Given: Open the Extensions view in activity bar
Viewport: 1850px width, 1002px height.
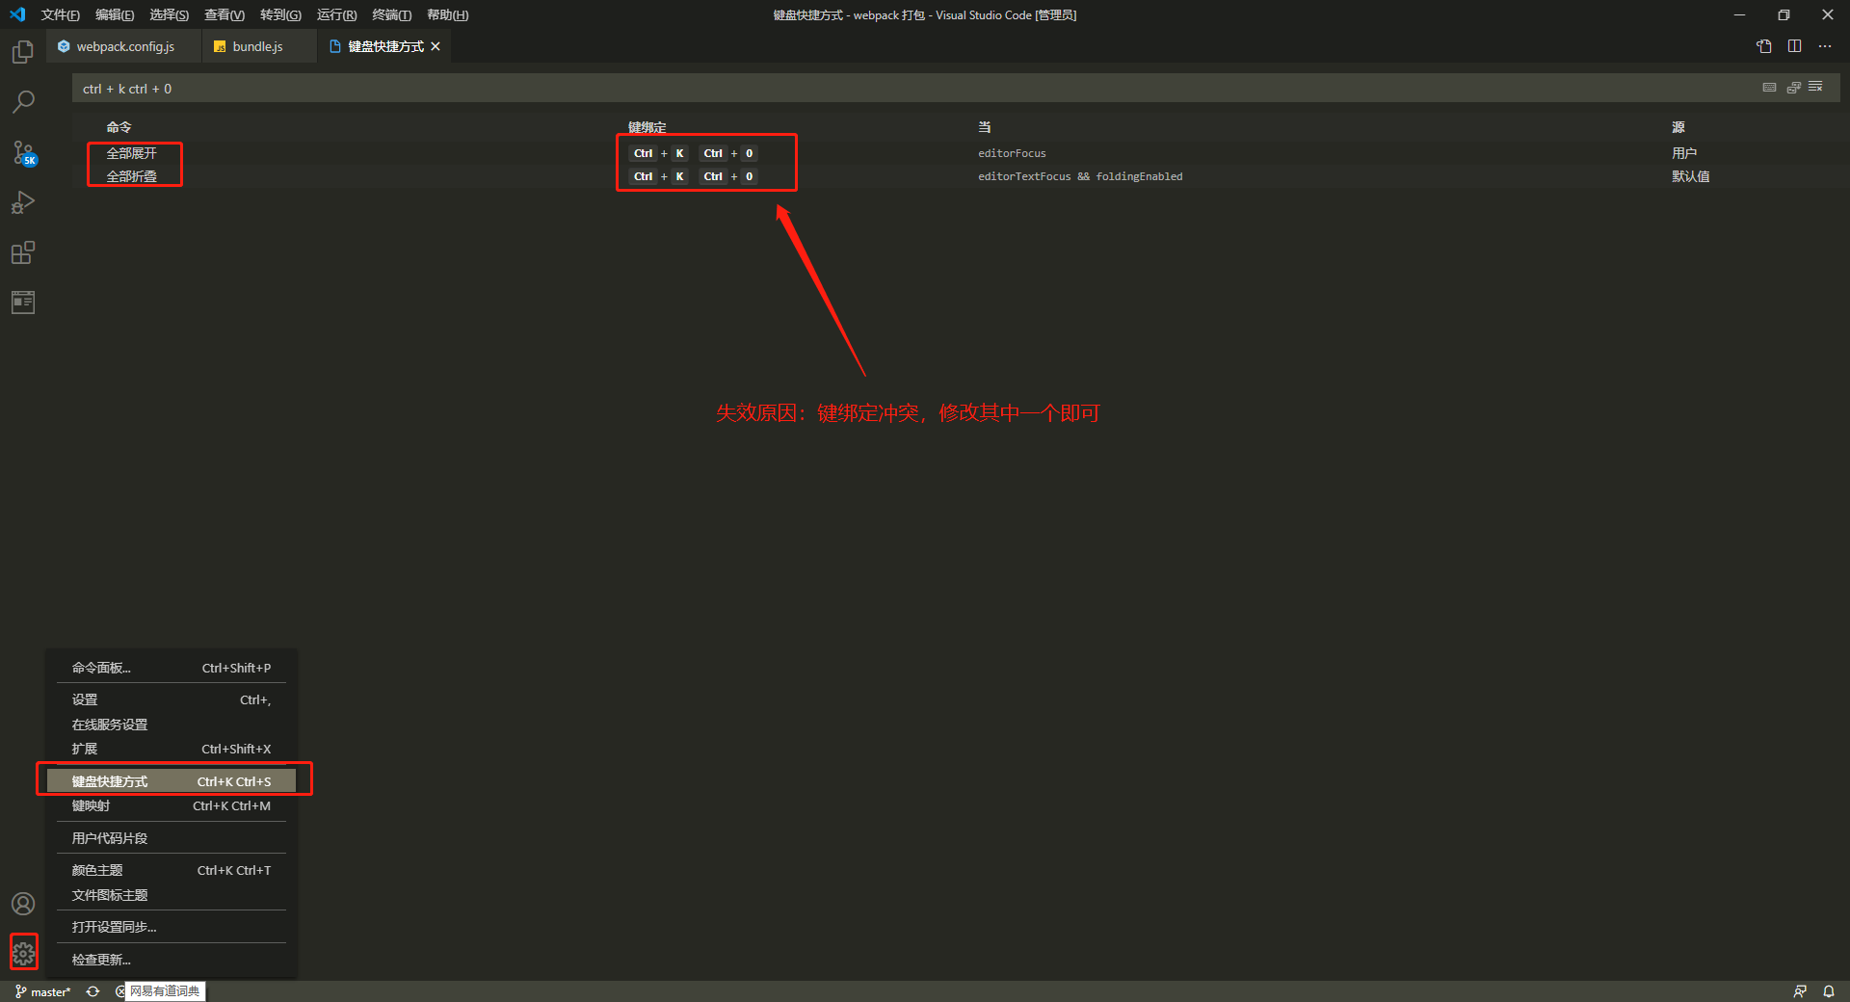Looking at the screenshot, I should 23,252.
